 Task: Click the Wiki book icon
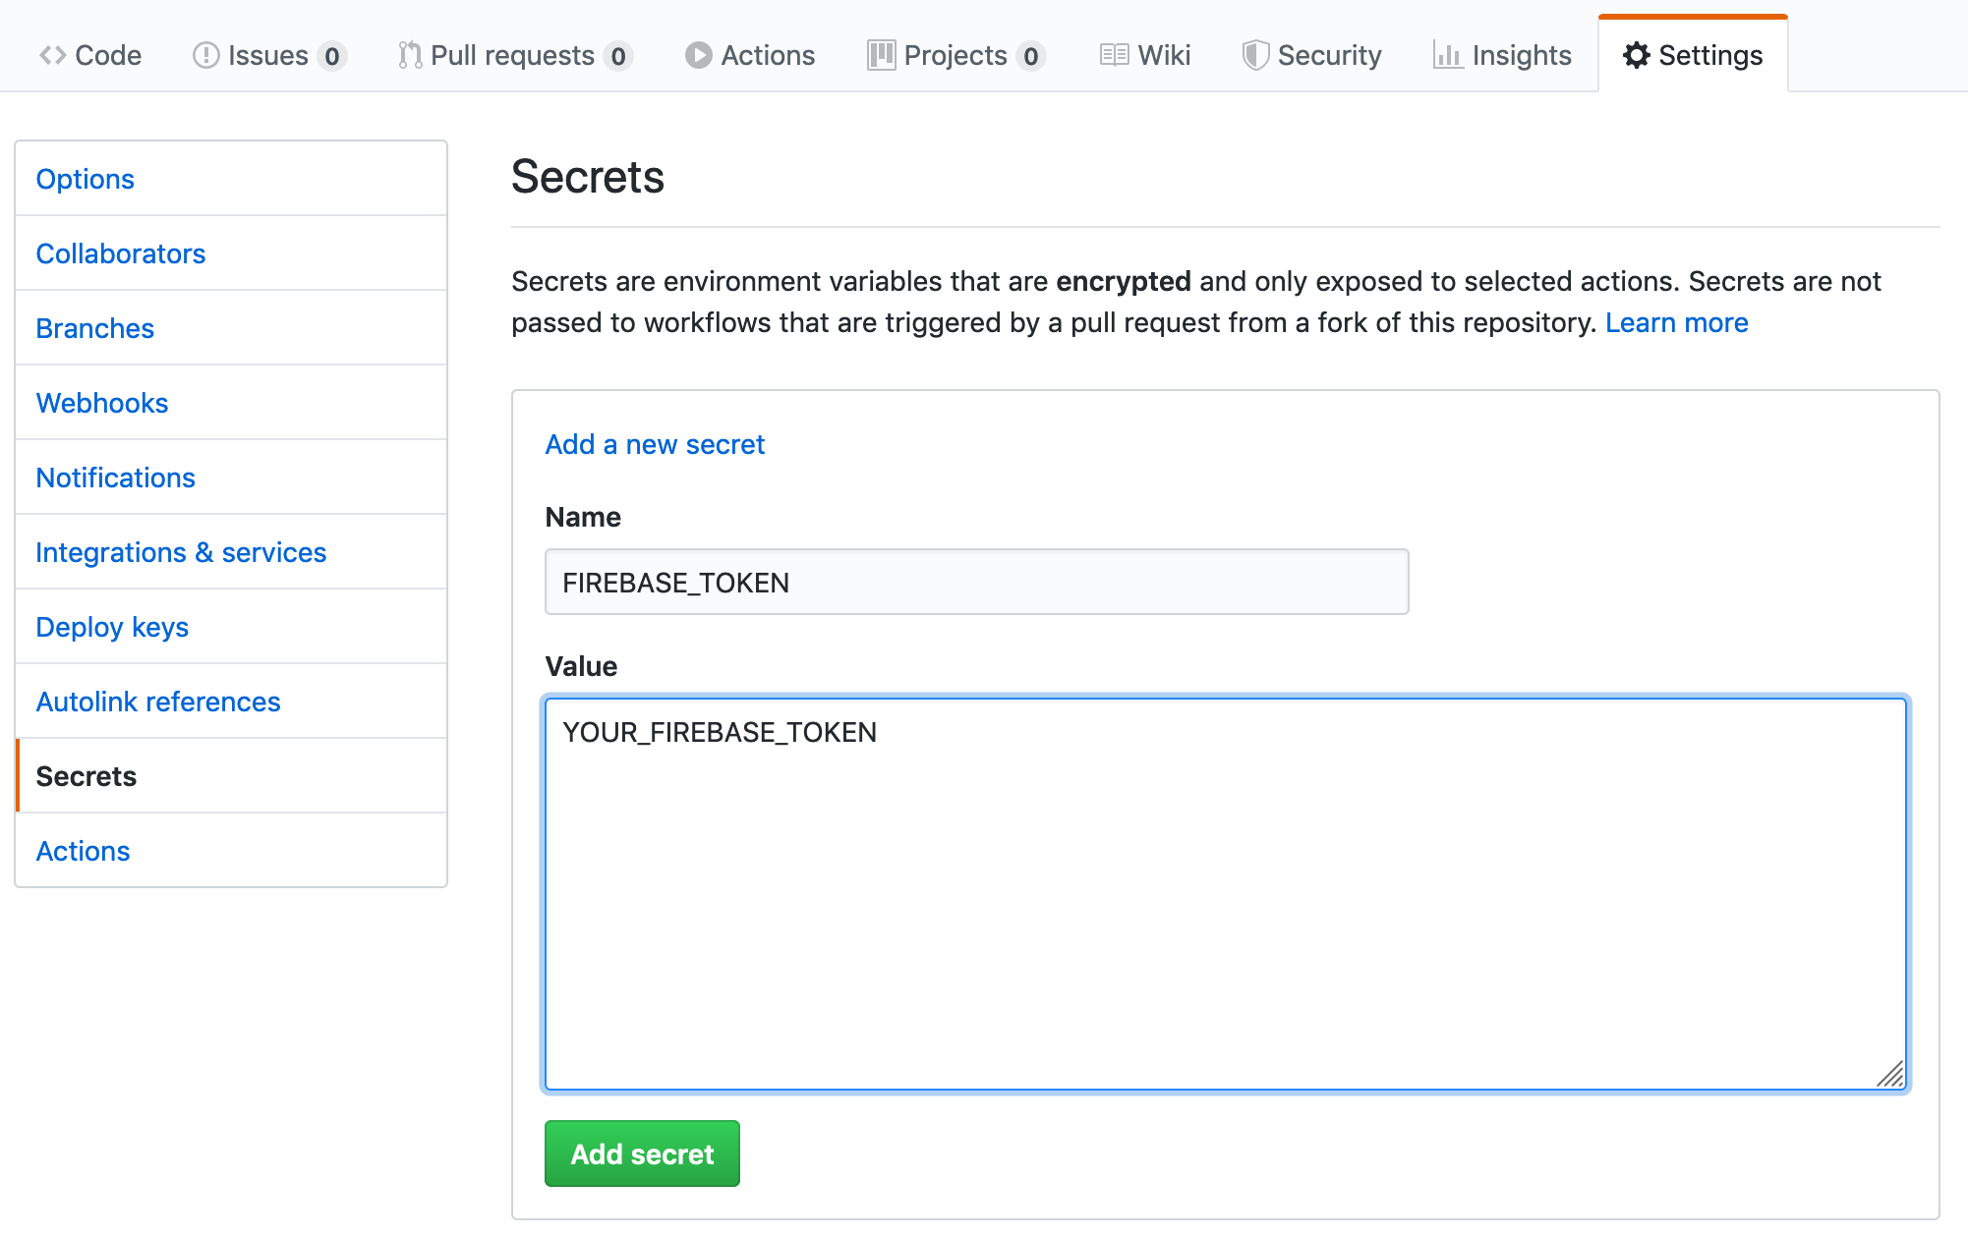[x=1116, y=55]
